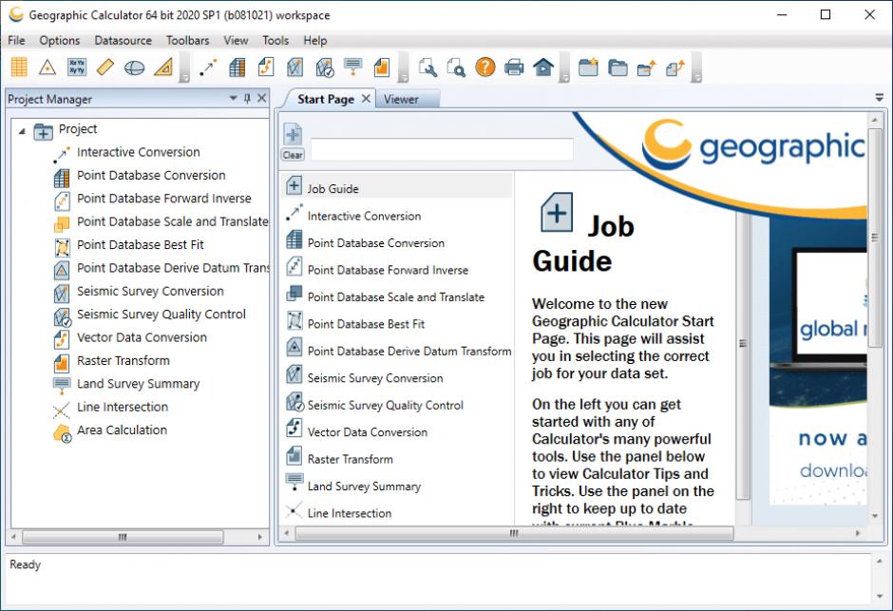Select the Start Page tab
This screenshot has width=893, height=611.
click(325, 99)
